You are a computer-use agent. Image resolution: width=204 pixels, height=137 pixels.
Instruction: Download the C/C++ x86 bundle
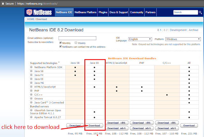pos(167,123)
